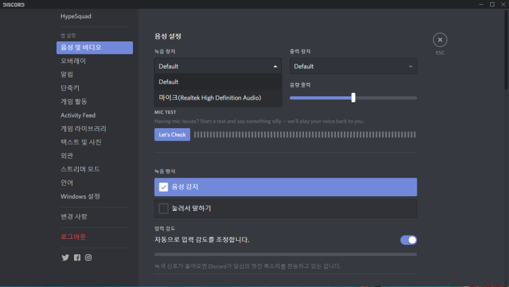Click the input sensitivity bar
The height and width of the screenshot is (287, 509).
tap(286, 254)
